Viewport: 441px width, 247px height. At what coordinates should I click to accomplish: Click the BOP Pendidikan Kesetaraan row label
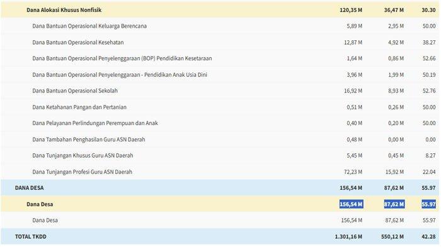tap(122, 58)
